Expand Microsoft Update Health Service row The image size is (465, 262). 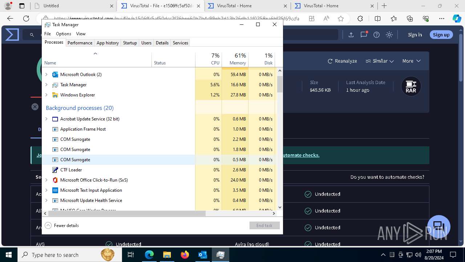click(x=46, y=201)
